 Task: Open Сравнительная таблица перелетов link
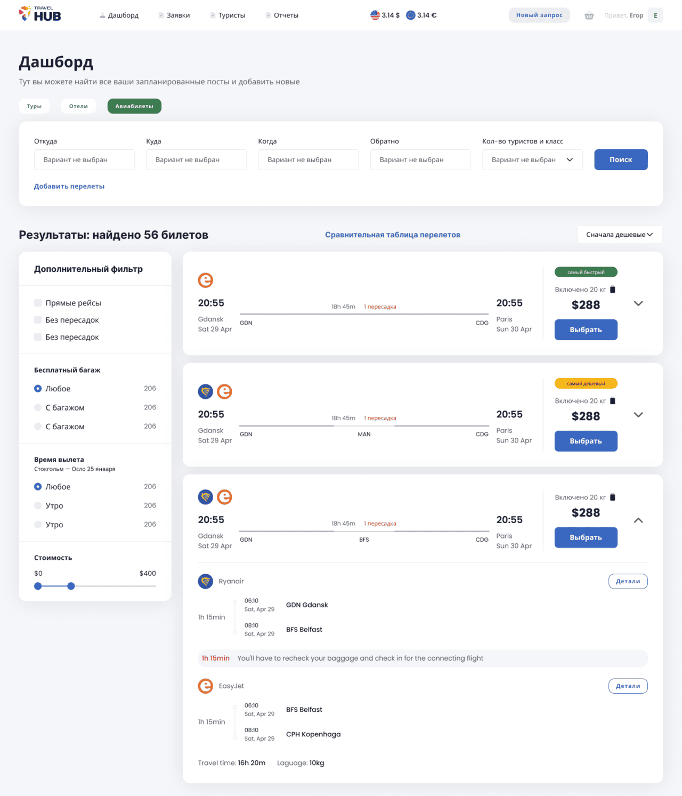point(393,235)
